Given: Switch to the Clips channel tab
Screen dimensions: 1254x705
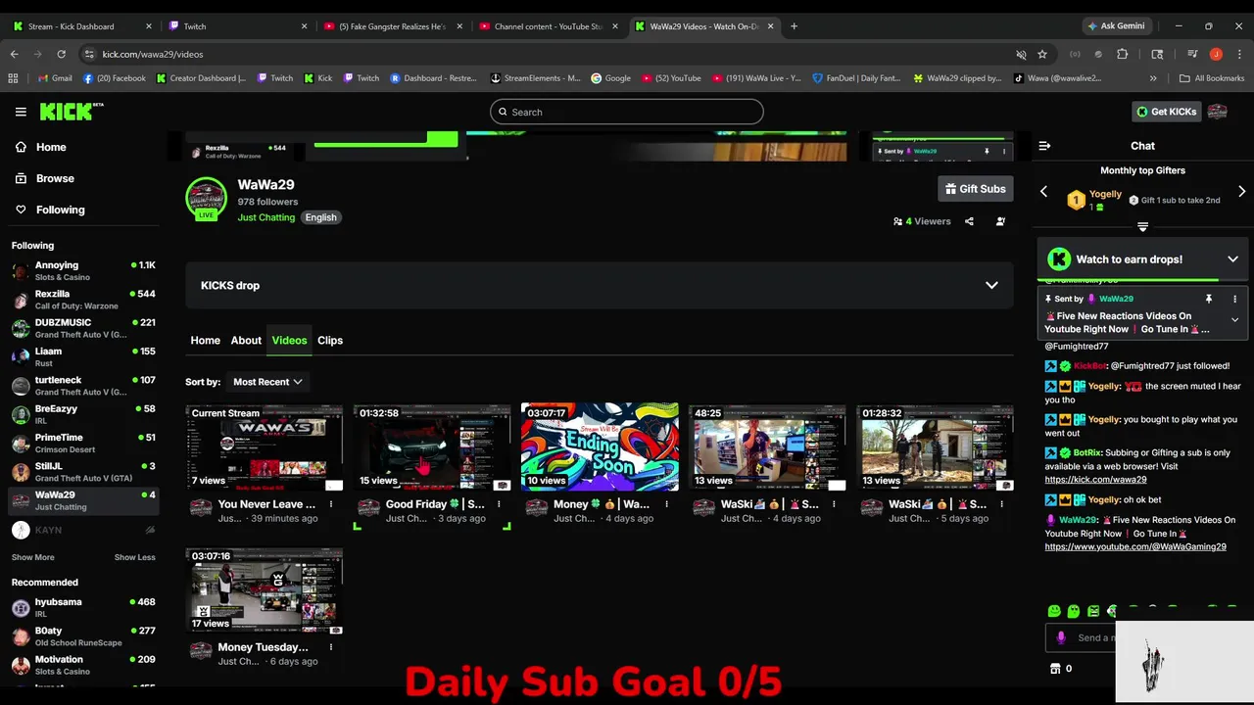Looking at the screenshot, I should pyautogui.click(x=330, y=341).
